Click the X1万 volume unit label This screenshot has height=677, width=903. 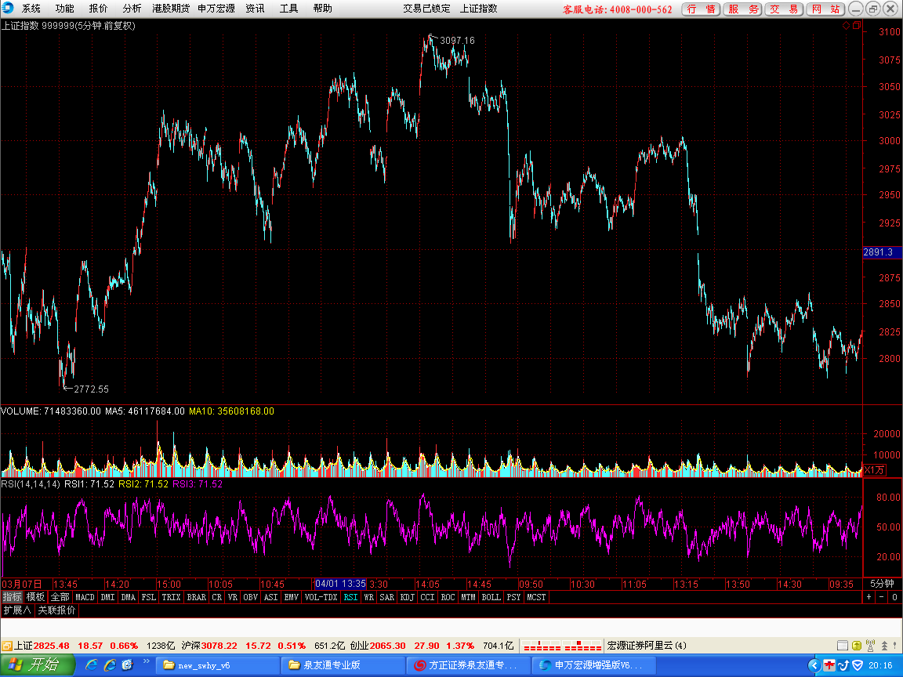point(874,470)
